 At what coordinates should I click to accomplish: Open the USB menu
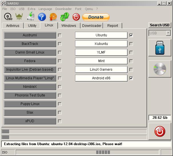(22, 9)
